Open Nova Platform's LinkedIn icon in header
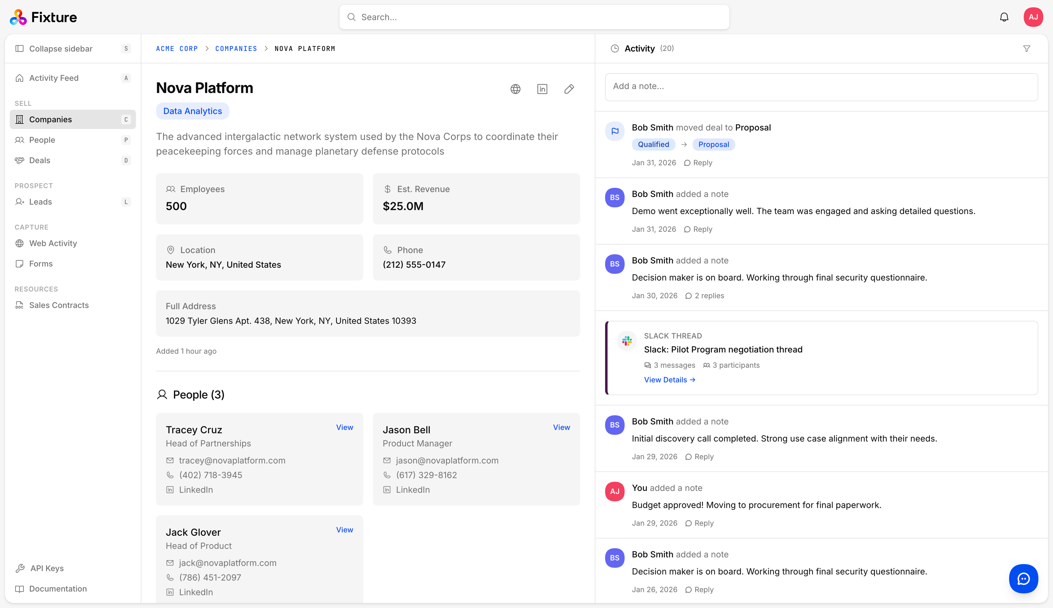Image resolution: width=1053 pixels, height=608 pixels. [542, 89]
